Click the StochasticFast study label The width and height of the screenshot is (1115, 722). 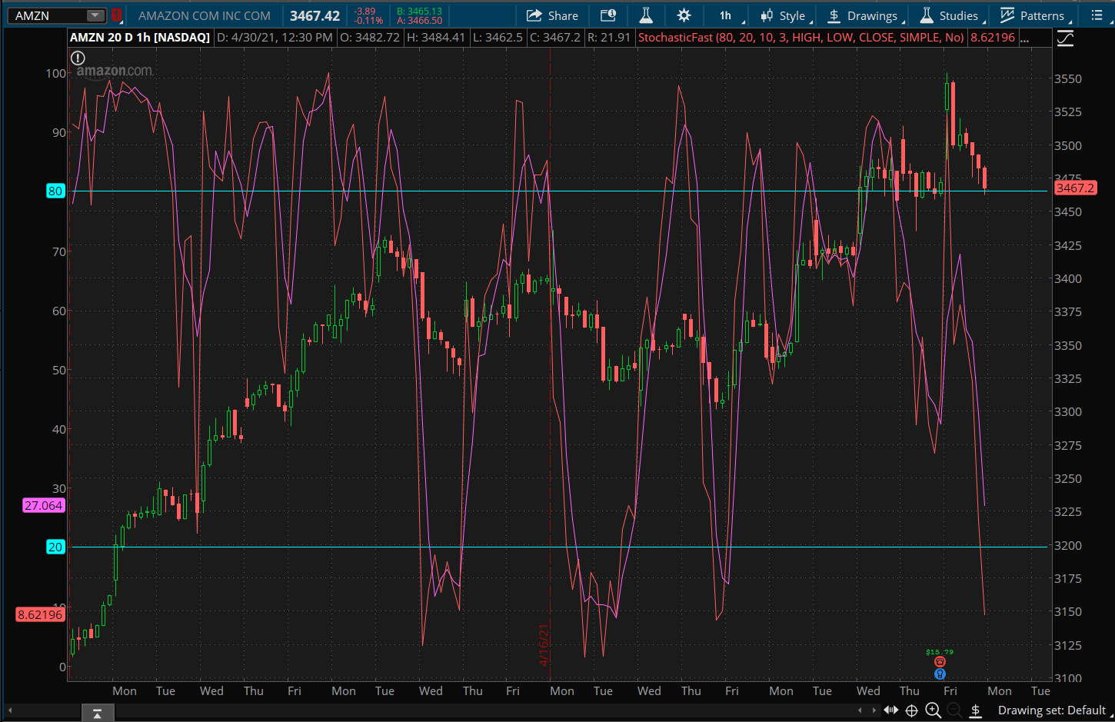pos(801,37)
